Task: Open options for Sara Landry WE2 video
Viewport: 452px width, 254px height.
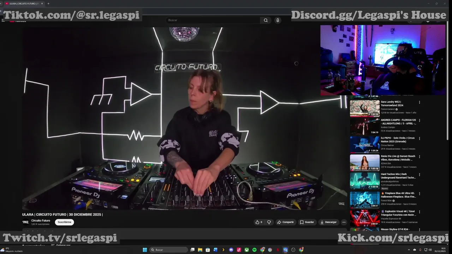Action: click(x=420, y=102)
